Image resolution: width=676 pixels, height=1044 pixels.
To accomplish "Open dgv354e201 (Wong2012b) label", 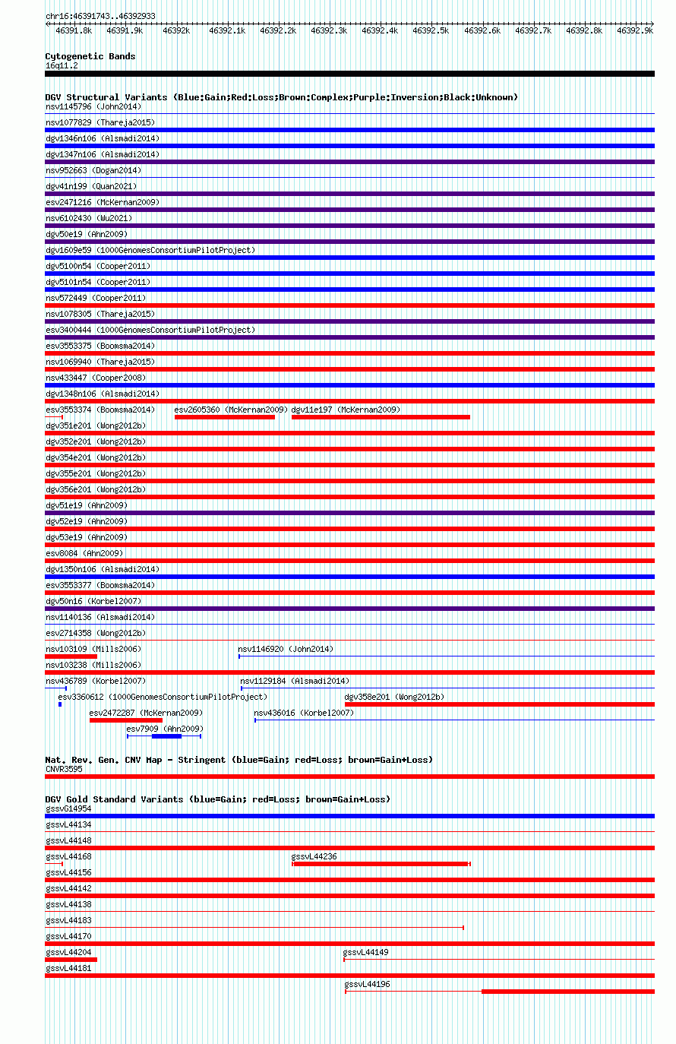I will tap(96, 457).
